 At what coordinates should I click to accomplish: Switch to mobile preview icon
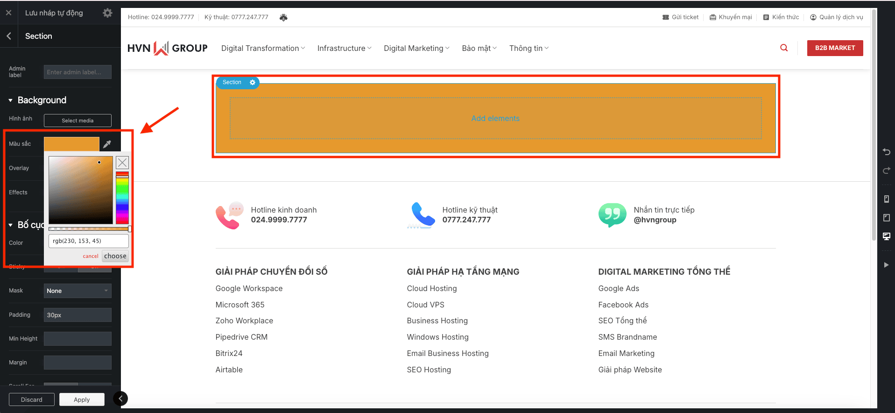(886, 199)
